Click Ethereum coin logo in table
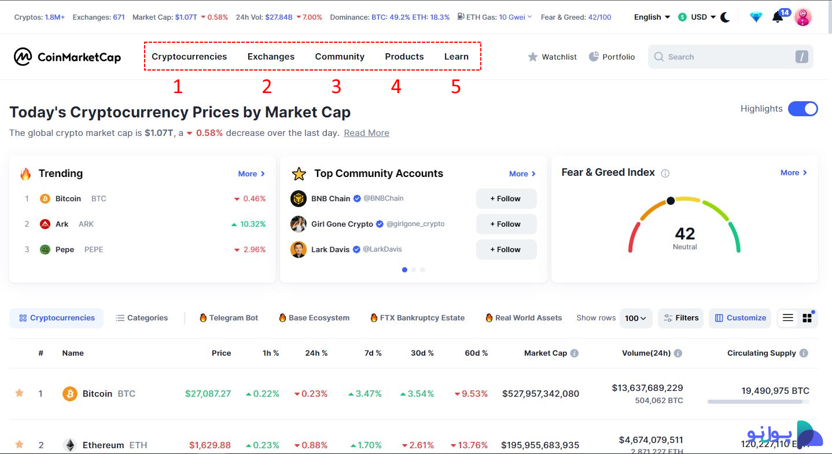This screenshot has width=832, height=454. [70, 445]
